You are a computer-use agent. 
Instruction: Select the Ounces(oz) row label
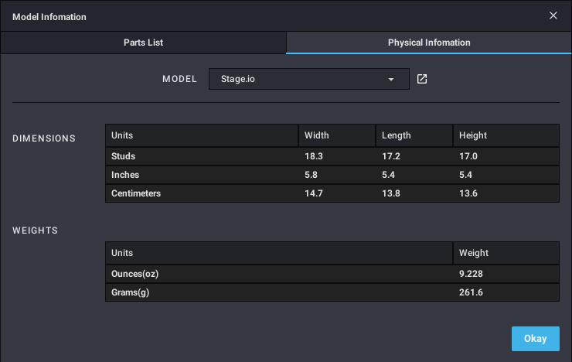coord(135,274)
